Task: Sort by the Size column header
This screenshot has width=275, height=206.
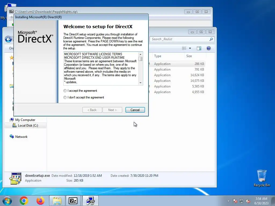Action: [189, 56]
